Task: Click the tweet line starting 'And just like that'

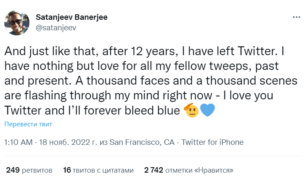Action: [145, 51]
